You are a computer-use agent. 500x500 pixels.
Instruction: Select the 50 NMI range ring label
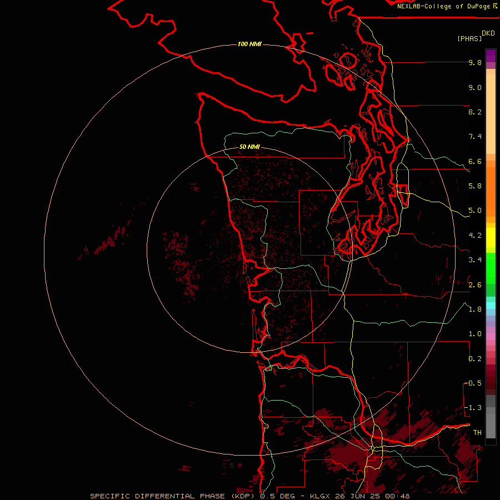tap(249, 147)
